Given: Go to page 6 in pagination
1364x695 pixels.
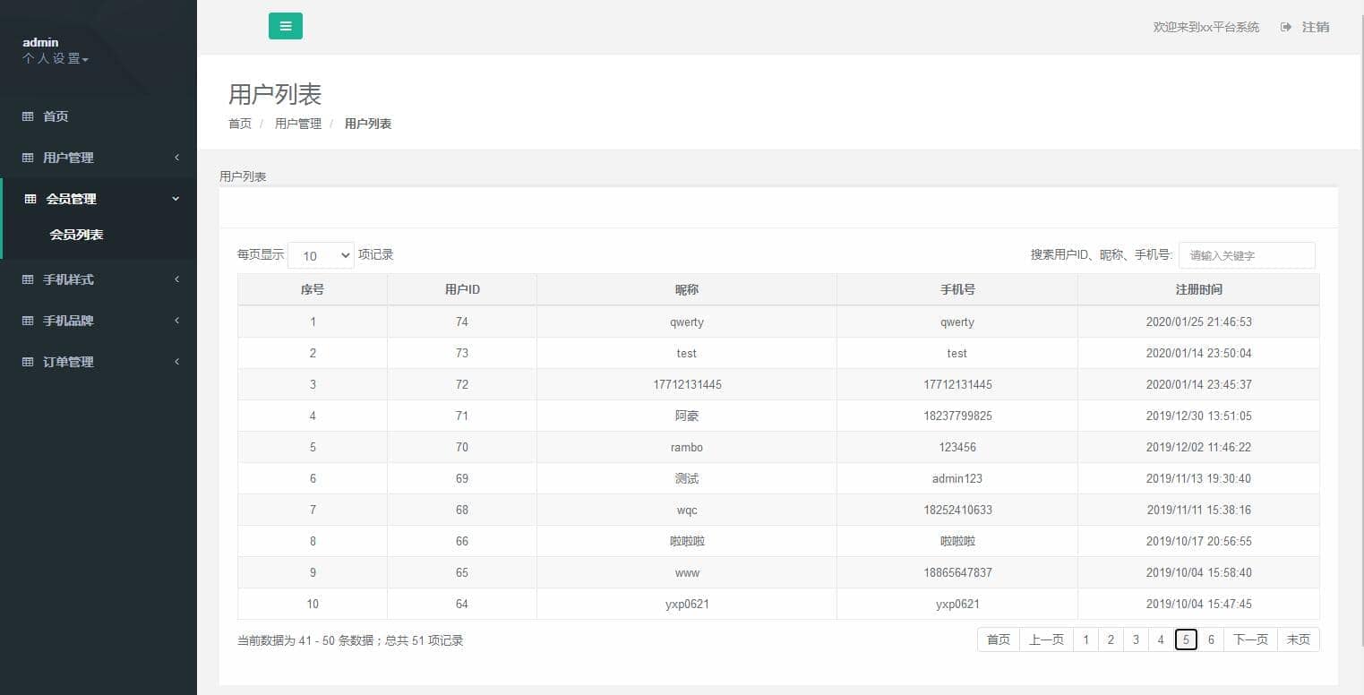Looking at the screenshot, I should click(1211, 639).
